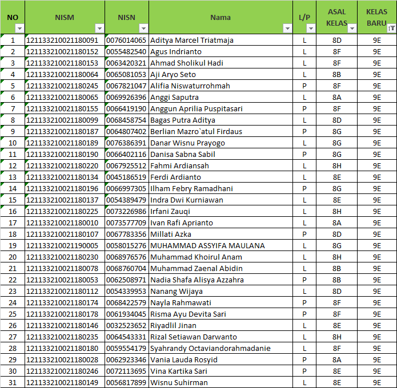397x388 pixels.
Task: Select the name cell Nanang Wijaya
Action: pos(221,291)
